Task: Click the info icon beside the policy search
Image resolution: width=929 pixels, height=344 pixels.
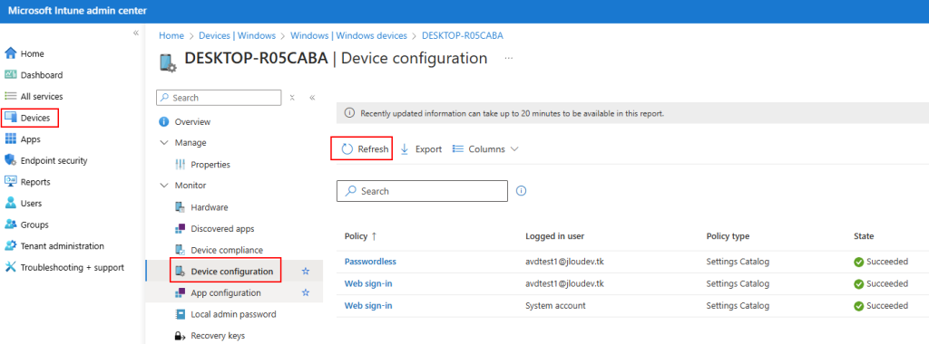Action: 522,191
